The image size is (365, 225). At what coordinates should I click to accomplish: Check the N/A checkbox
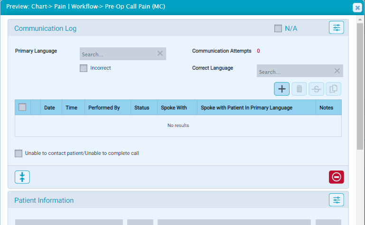tap(278, 28)
